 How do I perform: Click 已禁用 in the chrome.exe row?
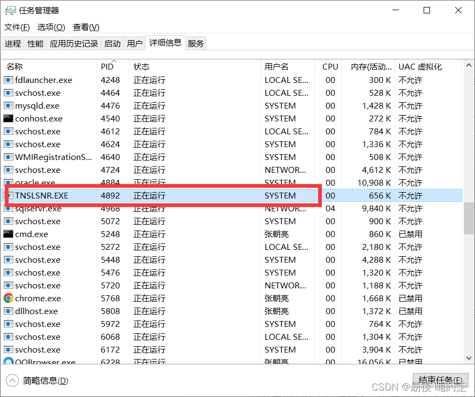coord(411,299)
